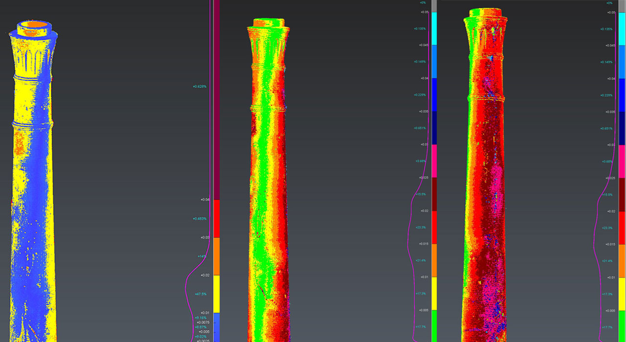Select green band on the last view's scale
The image size is (626, 342).
[623, 326]
